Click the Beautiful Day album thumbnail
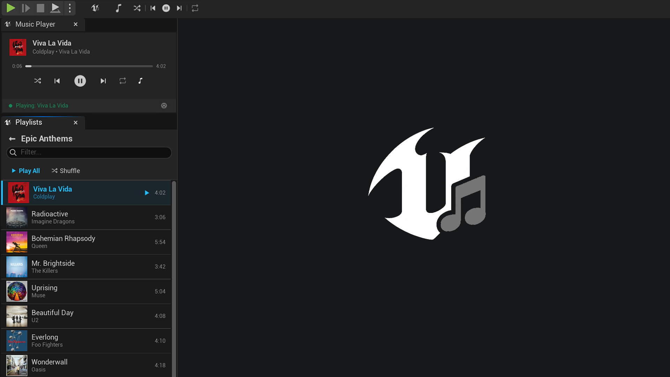This screenshot has height=377, width=670. click(17, 316)
